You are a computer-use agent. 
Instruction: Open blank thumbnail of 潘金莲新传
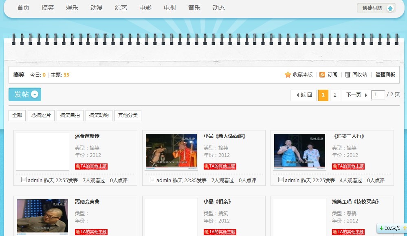pos(42,152)
